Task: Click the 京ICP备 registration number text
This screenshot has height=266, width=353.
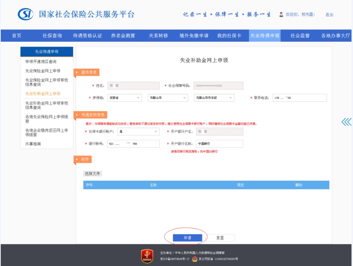Action: click(x=175, y=259)
